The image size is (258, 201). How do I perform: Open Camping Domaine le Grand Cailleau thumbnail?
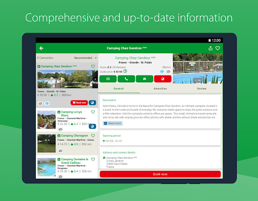pyautogui.click(x=46, y=167)
